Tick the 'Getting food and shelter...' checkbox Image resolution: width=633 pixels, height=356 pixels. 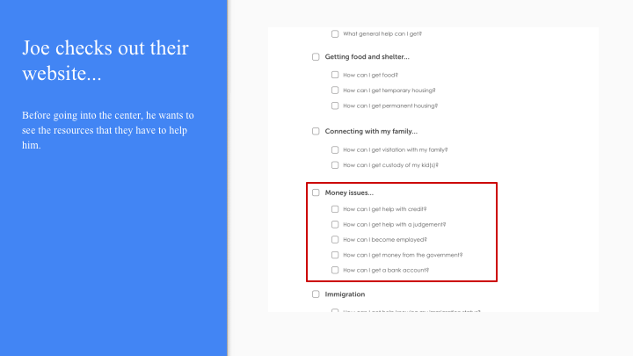click(x=316, y=57)
